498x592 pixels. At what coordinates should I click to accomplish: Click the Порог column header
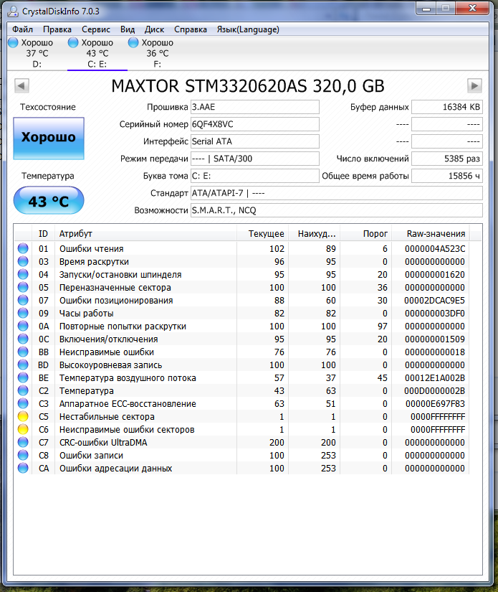[365, 234]
